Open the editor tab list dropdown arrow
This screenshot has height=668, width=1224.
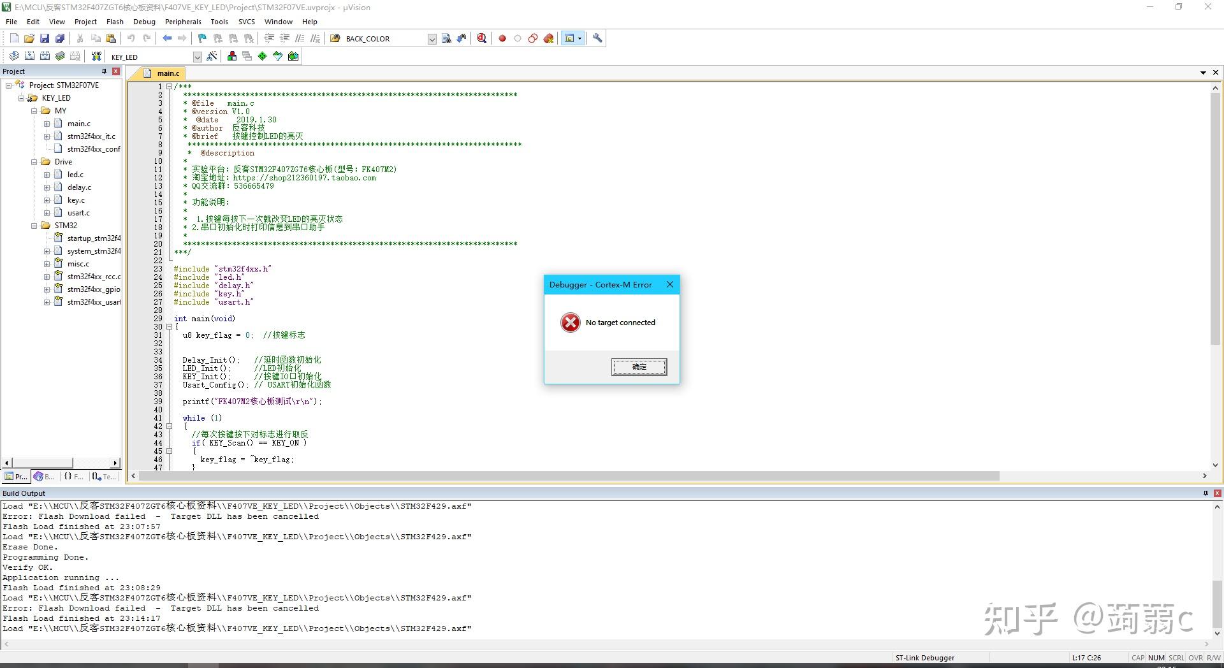pyautogui.click(x=1203, y=72)
